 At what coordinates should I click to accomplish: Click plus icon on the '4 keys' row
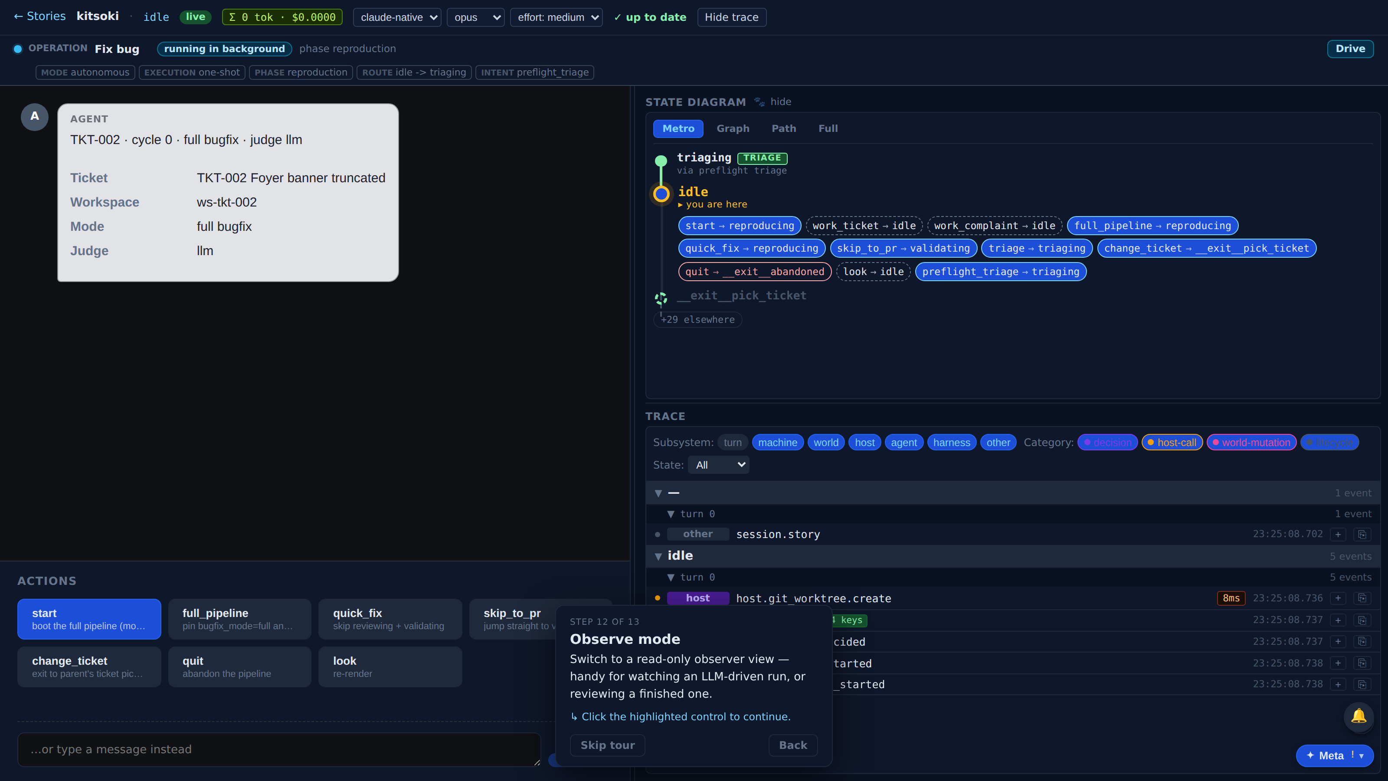[x=1338, y=620]
